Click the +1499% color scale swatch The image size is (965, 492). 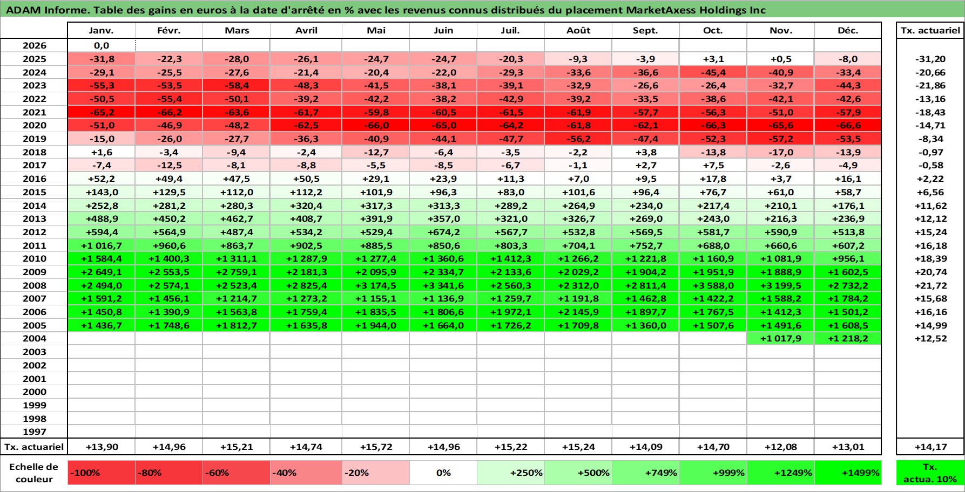click(848, 473)
